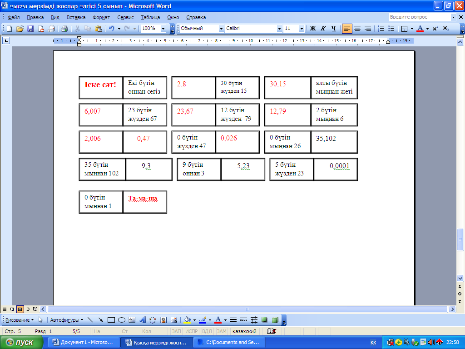Open the Файл menu
Image resolution: width=465 pixels, height=349 pixels.
(14, 17)
